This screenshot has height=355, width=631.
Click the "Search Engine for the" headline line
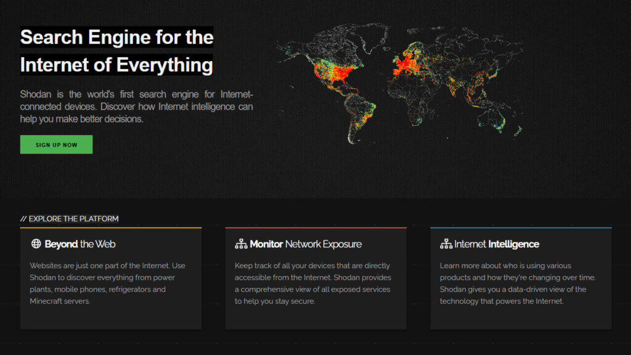[116, 37]
